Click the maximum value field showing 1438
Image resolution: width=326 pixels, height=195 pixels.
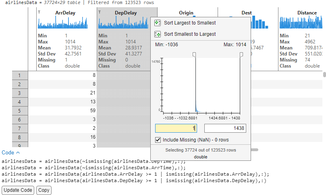point(225,128)
